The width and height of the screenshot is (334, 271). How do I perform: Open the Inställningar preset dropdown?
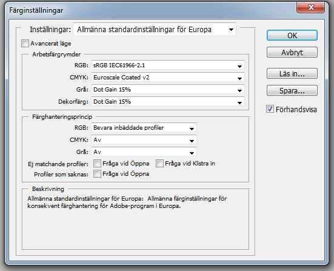pos(155,29)
